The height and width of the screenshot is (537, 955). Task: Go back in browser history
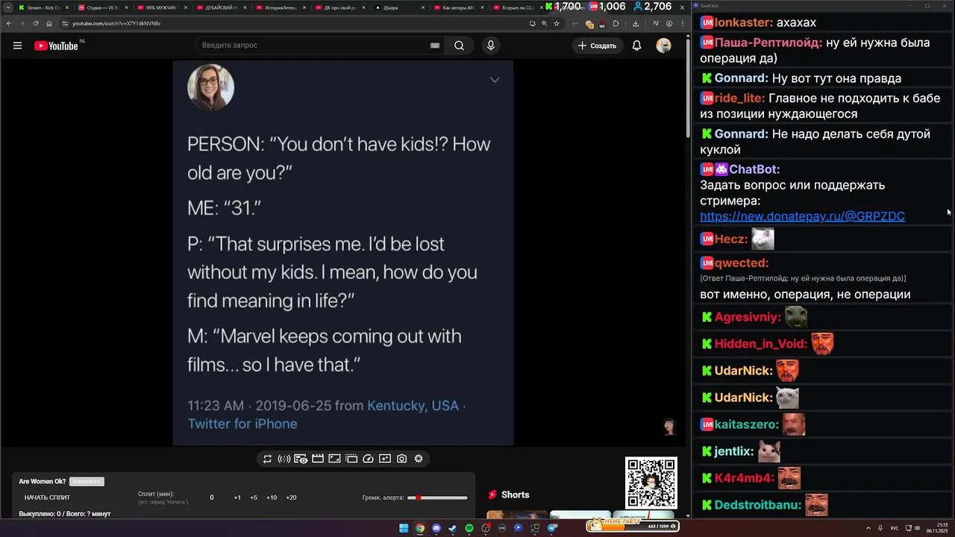pos(7,23)
